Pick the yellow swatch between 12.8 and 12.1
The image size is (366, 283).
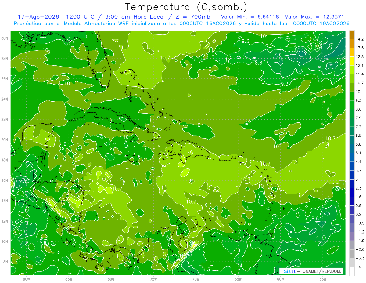[x=352, y=61]
